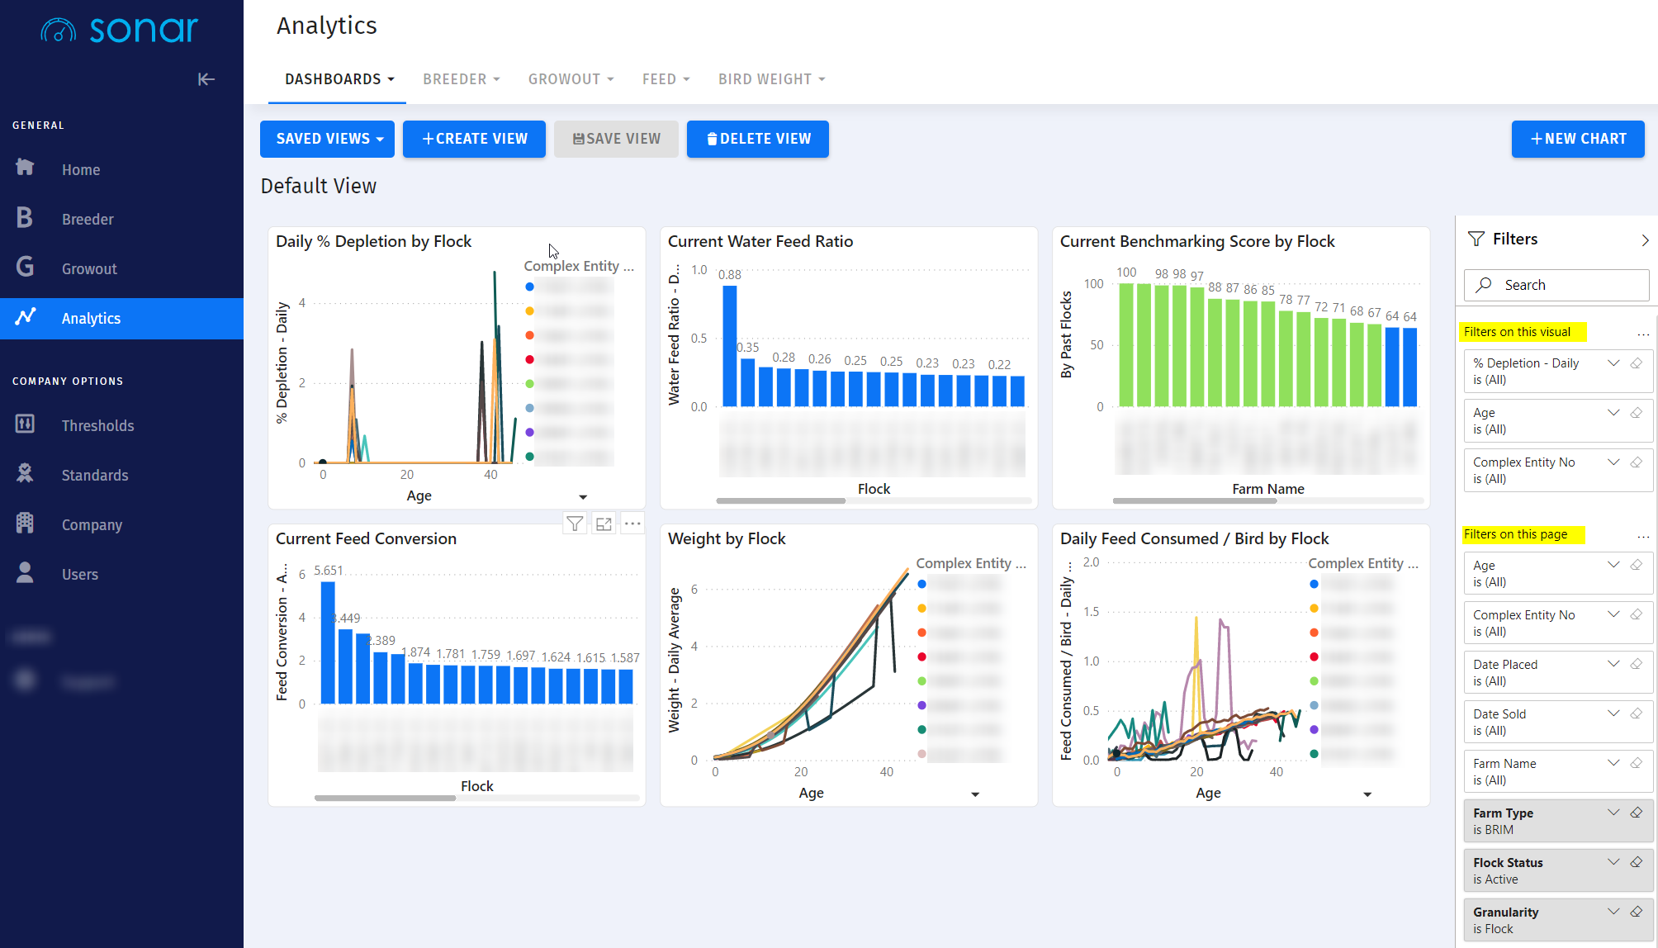This screenshot has height=948, width=1658.
Task: Click the Thresholds icon in the sidebar
Action: [25, 424]
